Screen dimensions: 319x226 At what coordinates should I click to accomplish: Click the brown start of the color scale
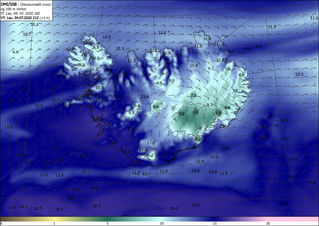click(8, 219)
